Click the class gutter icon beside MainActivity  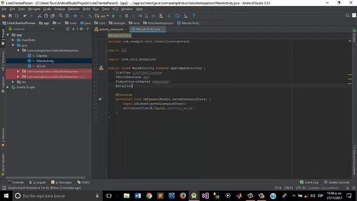click(101, 68)
